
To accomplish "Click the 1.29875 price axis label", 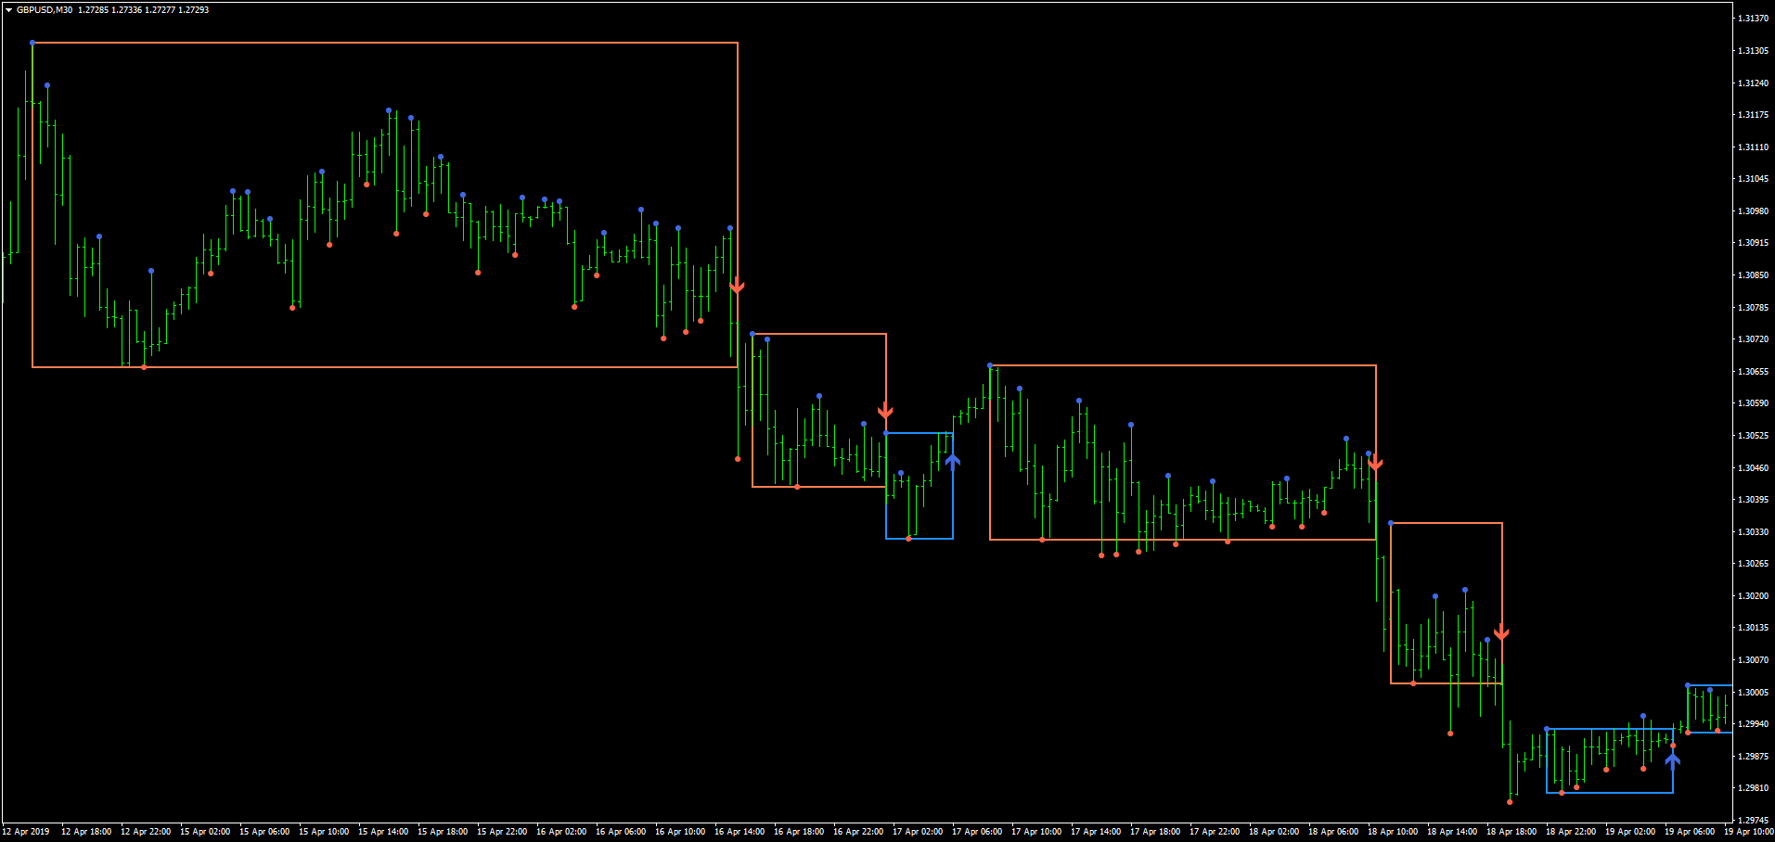I will tap(1753, 757).
